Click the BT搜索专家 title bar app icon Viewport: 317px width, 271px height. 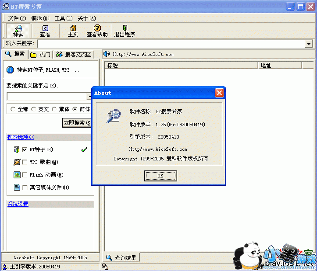[6, 7]
